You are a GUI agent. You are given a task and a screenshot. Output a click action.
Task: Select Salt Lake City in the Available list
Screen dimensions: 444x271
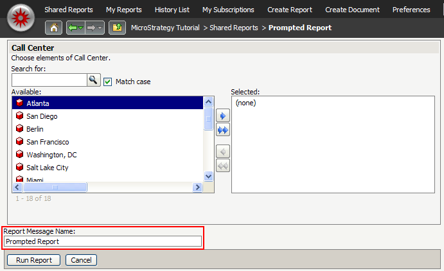tap(107, 168)
